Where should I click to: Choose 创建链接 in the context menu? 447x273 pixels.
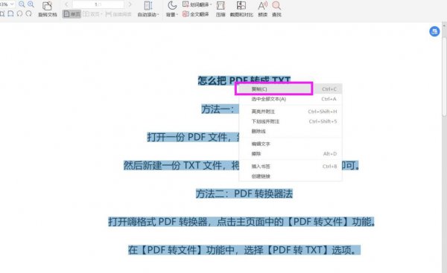(291, 176)
